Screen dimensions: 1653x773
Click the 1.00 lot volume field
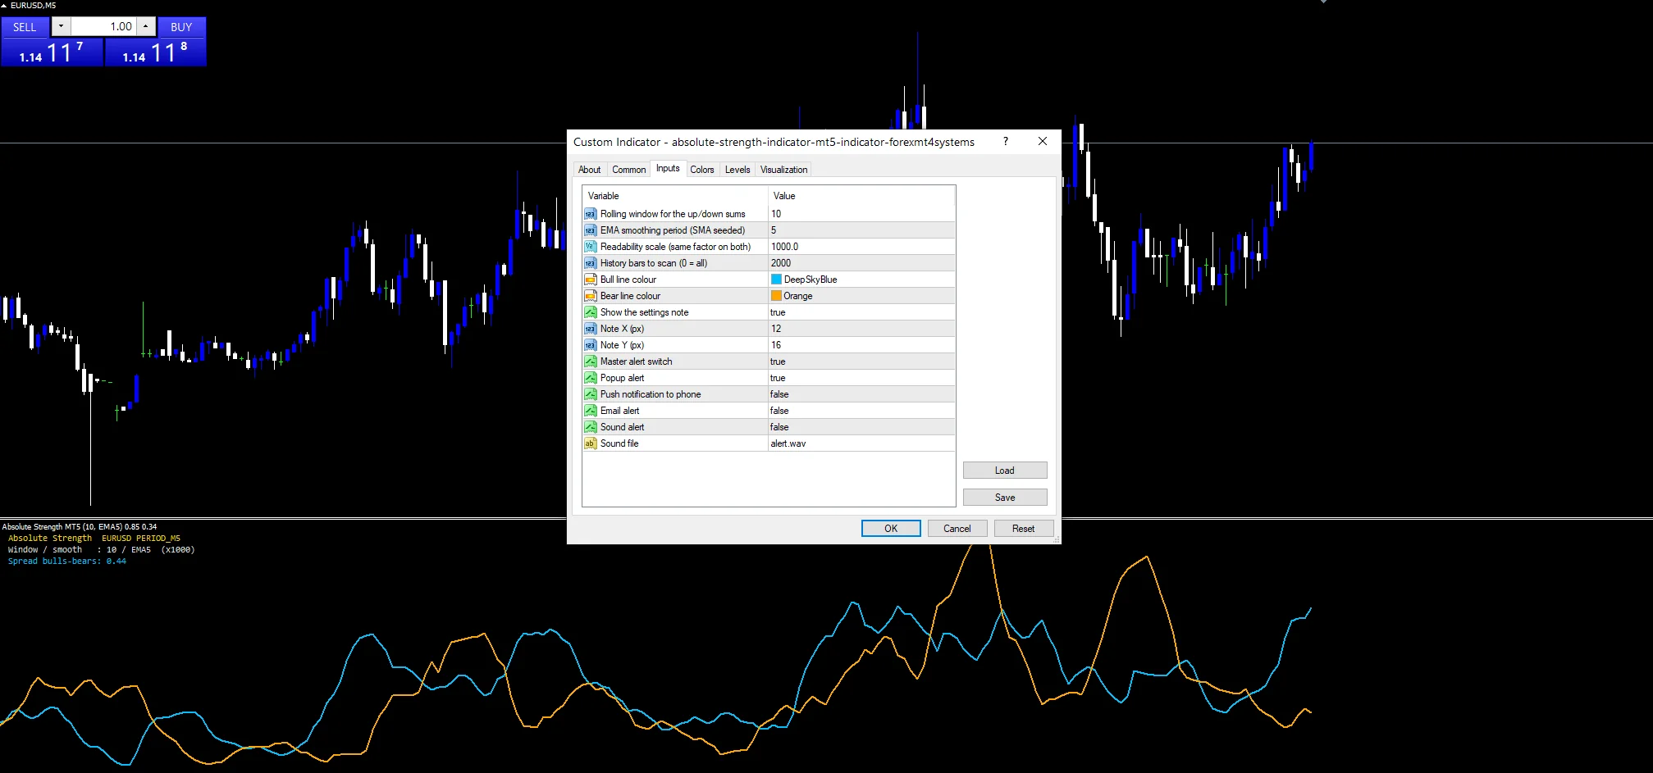coord(103,26)
